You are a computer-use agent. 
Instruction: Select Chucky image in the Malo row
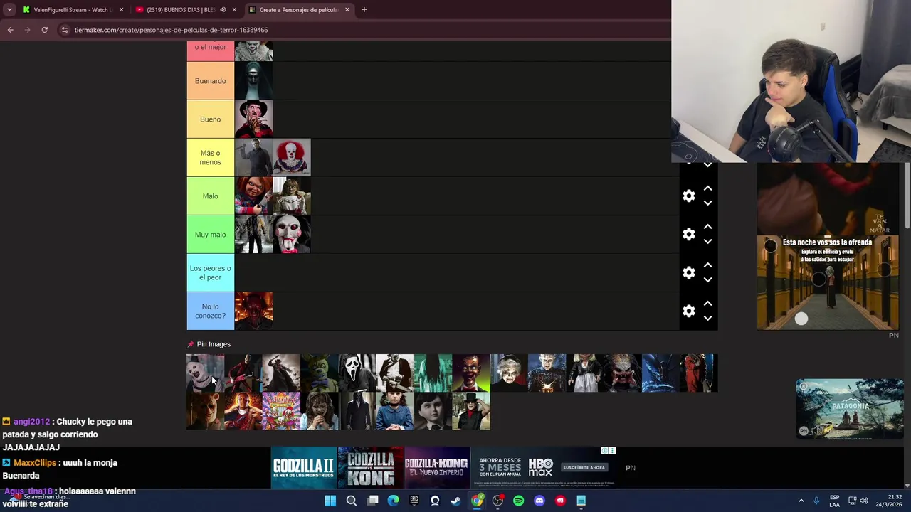click(253, 196)
